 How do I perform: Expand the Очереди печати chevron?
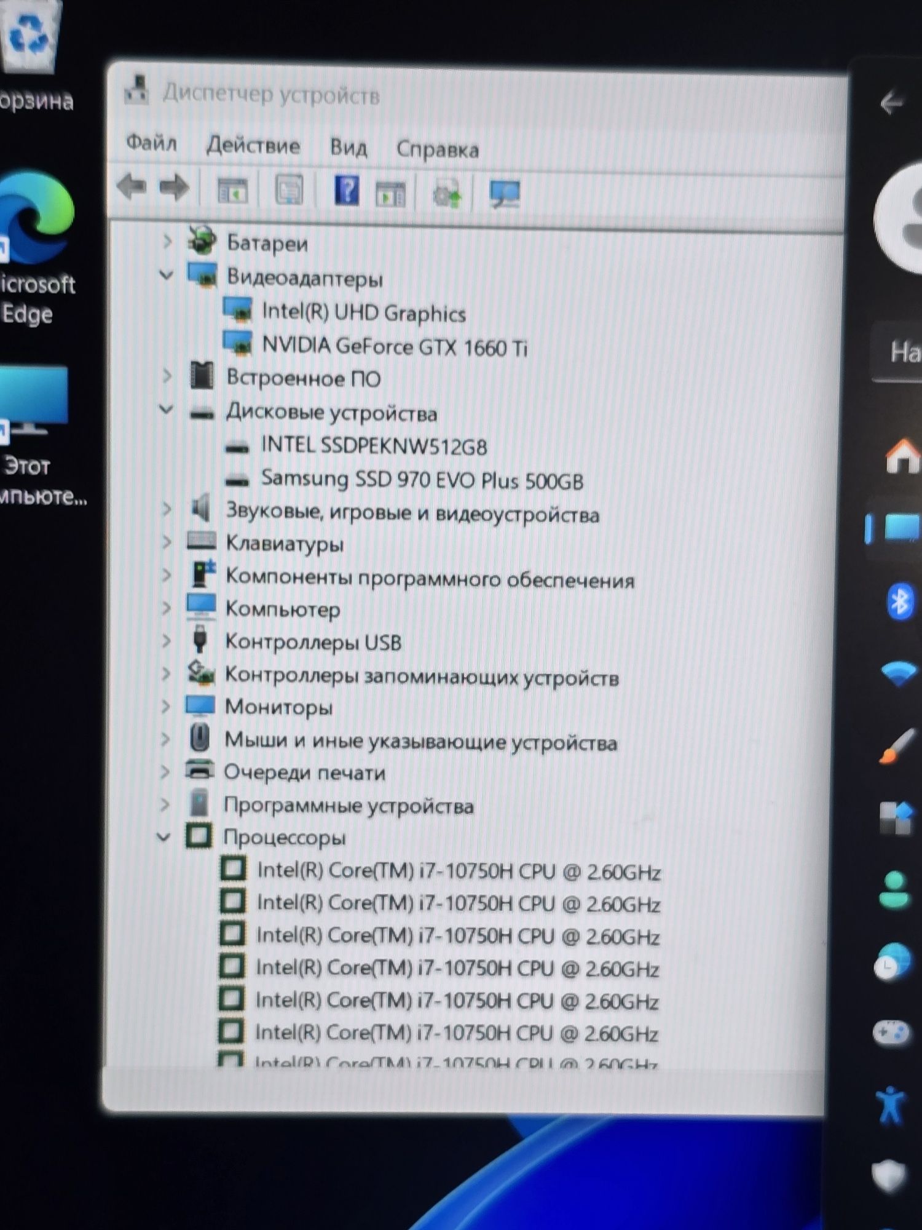point(165,771)
